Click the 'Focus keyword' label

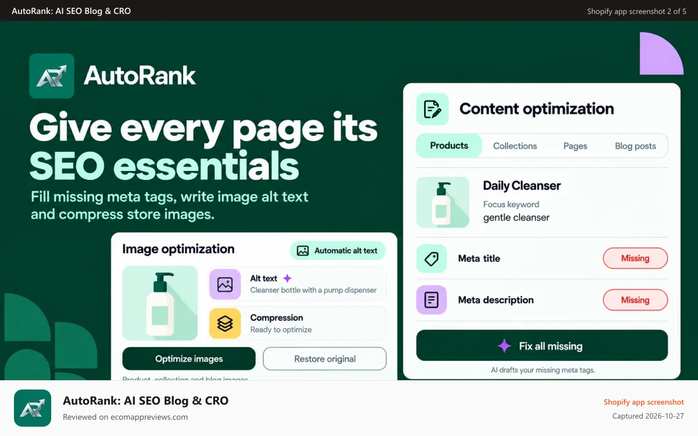click(511, 204)
